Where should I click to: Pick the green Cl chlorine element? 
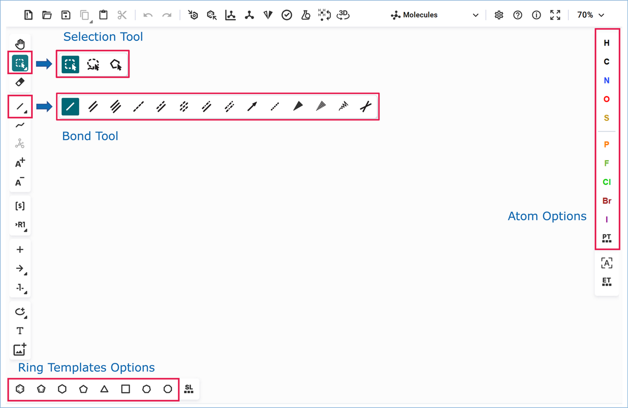pos(607,182)
